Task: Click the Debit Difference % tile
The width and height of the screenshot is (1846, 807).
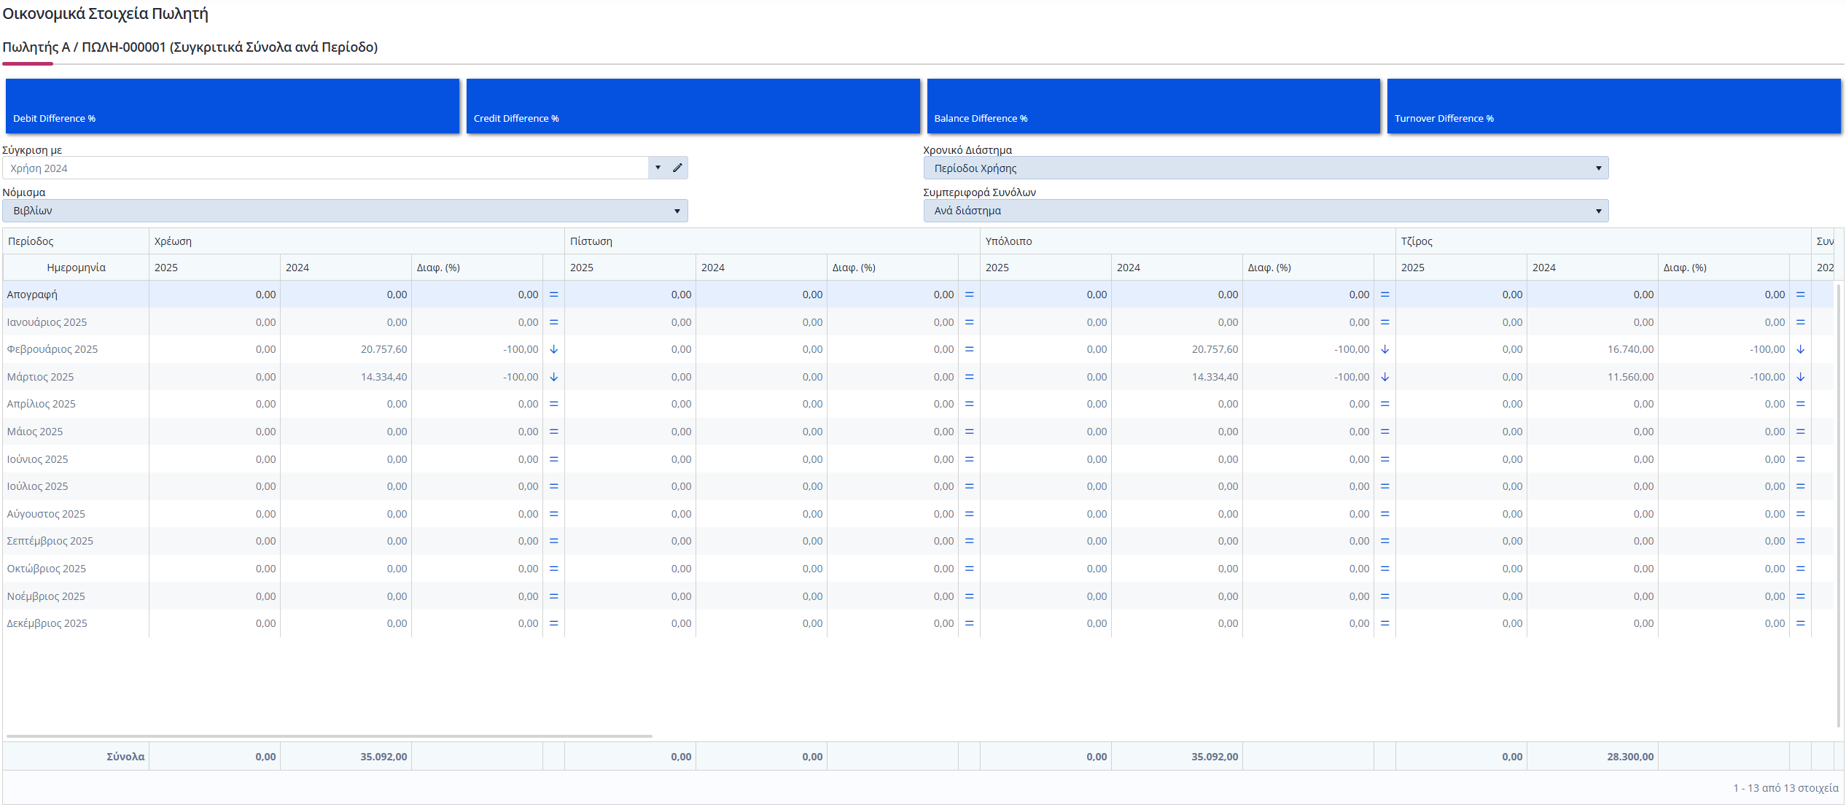Action: 233,106
